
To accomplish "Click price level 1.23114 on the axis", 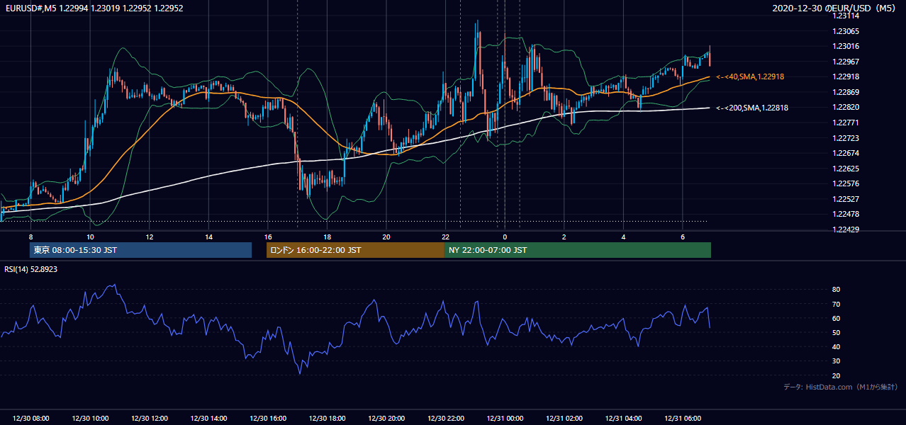I will tap(846, 16).
